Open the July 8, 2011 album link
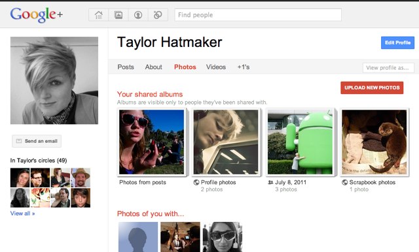Screen dimensions: 419x252 291,183
